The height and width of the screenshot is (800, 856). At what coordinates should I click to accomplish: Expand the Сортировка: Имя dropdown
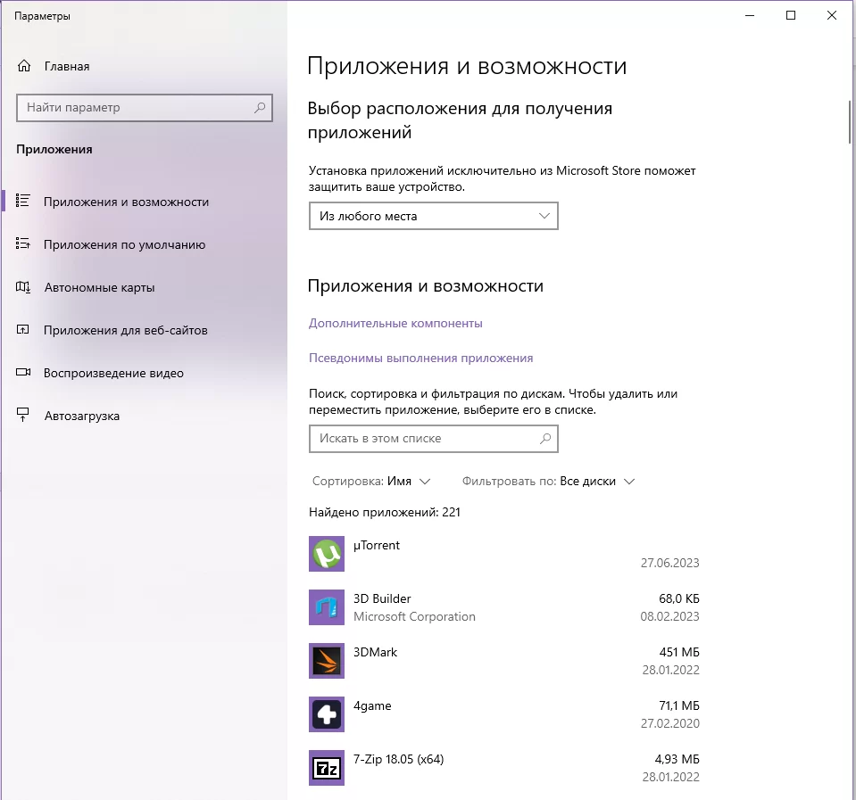(371, 481)
